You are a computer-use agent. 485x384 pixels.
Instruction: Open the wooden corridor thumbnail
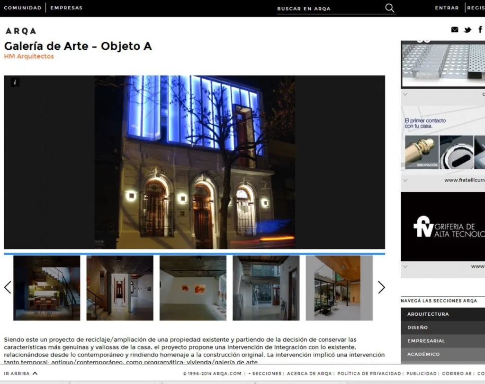pos(120,288)
